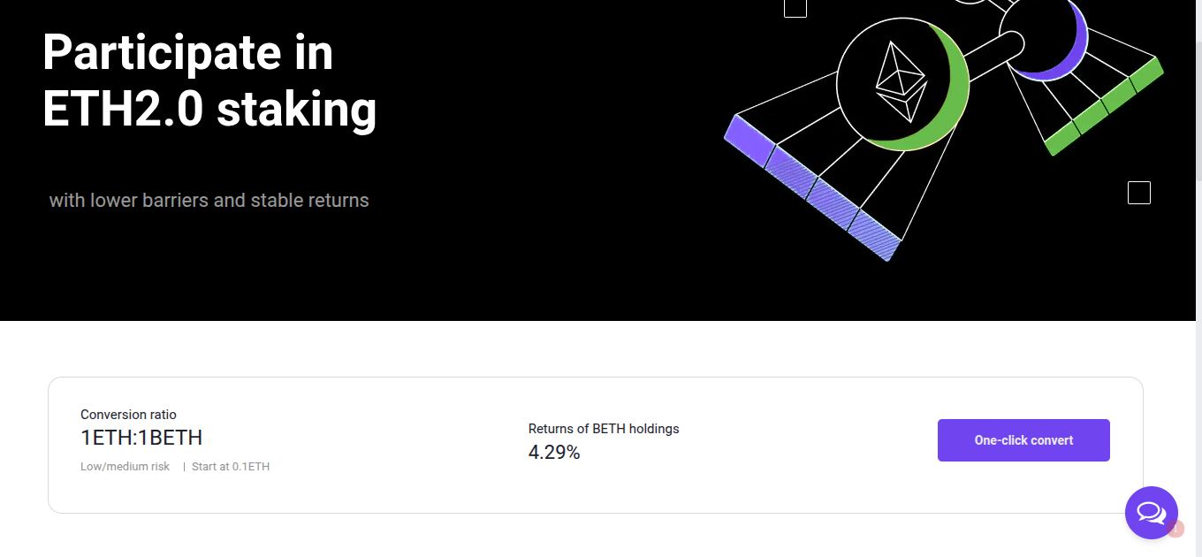This screenshot has height=557, width=1202.
Task: Click the red notification badge on chat
Action: pos(1175,529)
